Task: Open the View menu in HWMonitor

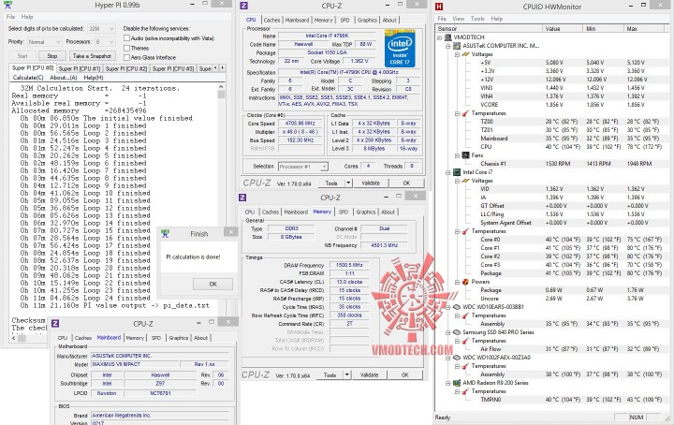Action: pos(458,19)
